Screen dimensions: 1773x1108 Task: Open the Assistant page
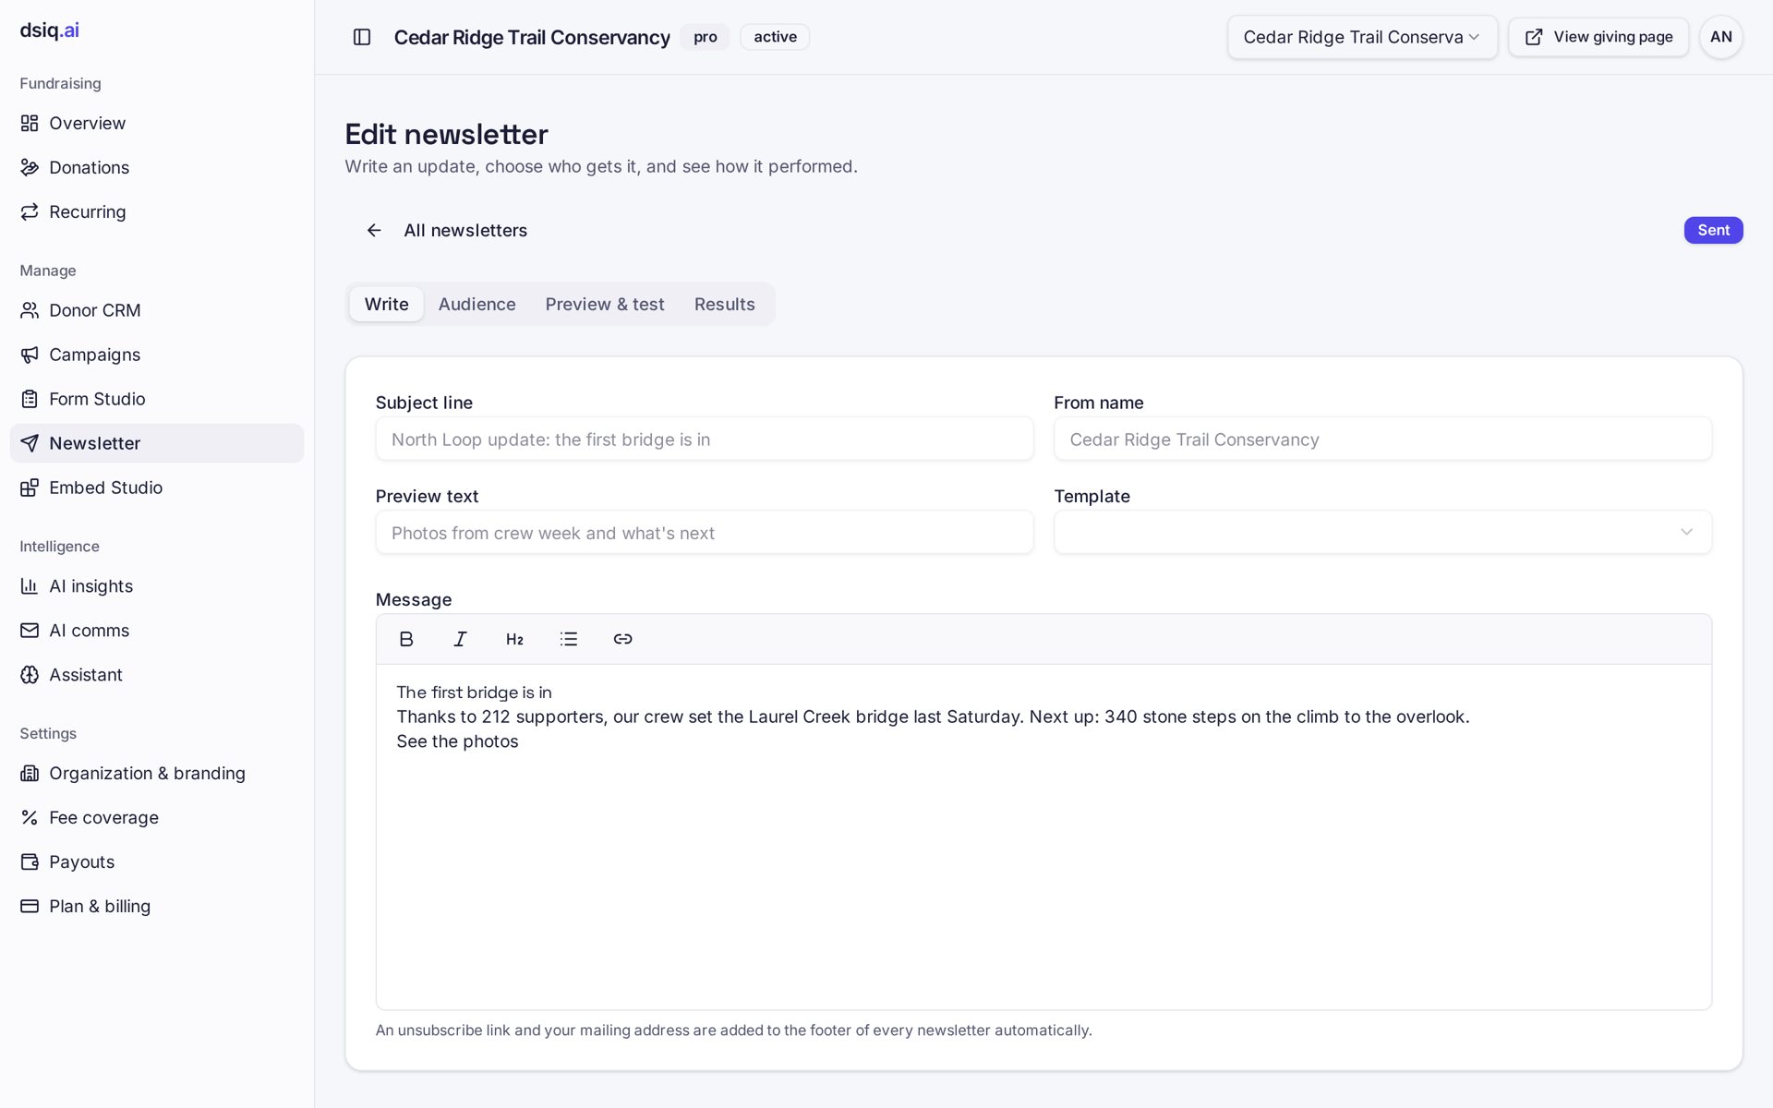pyautogui.click(x=157, y=675)
